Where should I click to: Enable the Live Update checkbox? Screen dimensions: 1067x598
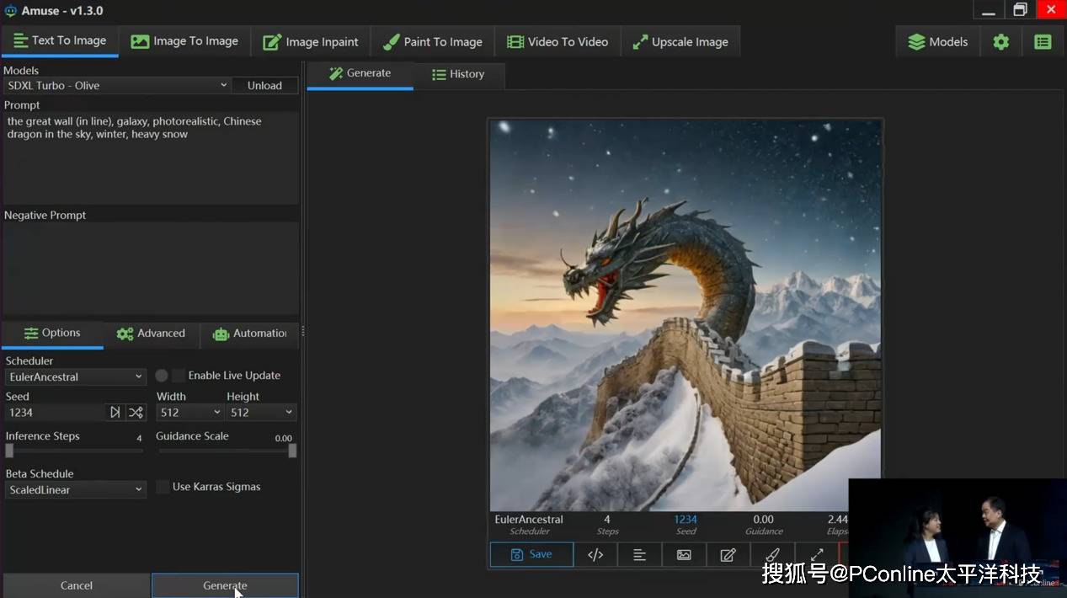point(179,376)
